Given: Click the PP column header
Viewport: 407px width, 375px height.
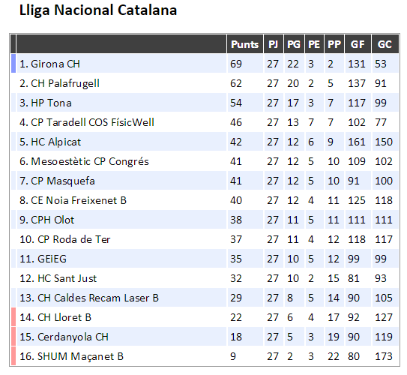Looking at the screenshot, I should (334, 44).
